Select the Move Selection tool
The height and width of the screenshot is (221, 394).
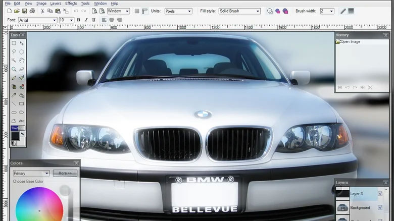click(22, 43)
